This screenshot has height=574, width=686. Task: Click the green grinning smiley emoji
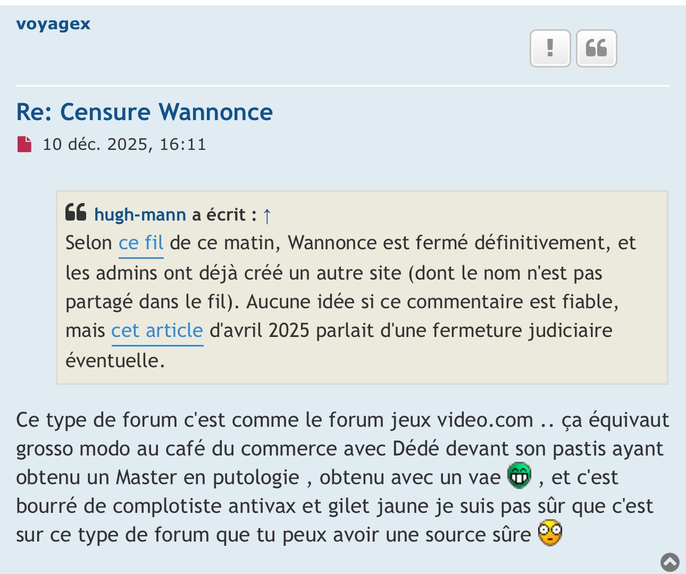(x=520, y=475)
